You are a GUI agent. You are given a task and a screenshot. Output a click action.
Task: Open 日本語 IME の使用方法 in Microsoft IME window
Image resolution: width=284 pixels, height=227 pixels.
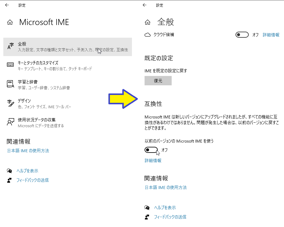tap(28, 151)
